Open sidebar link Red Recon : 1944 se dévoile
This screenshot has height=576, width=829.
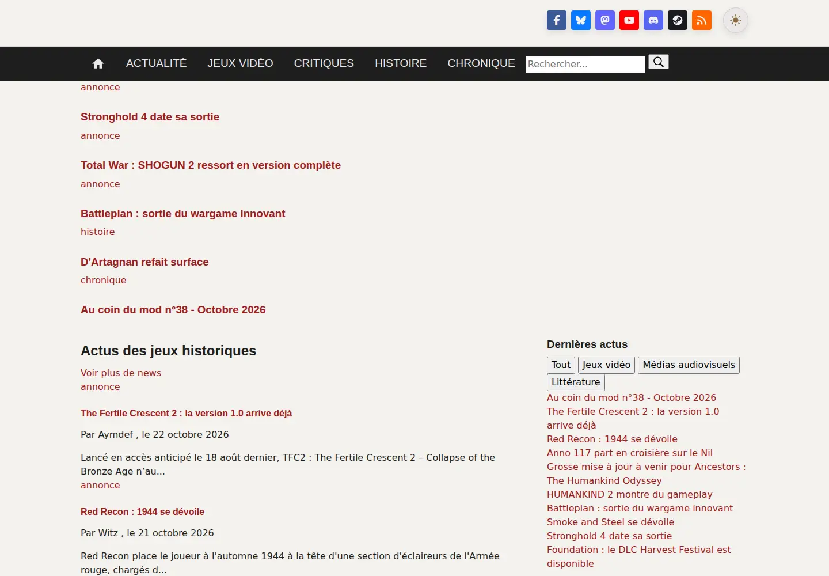[x=612, y=439]
